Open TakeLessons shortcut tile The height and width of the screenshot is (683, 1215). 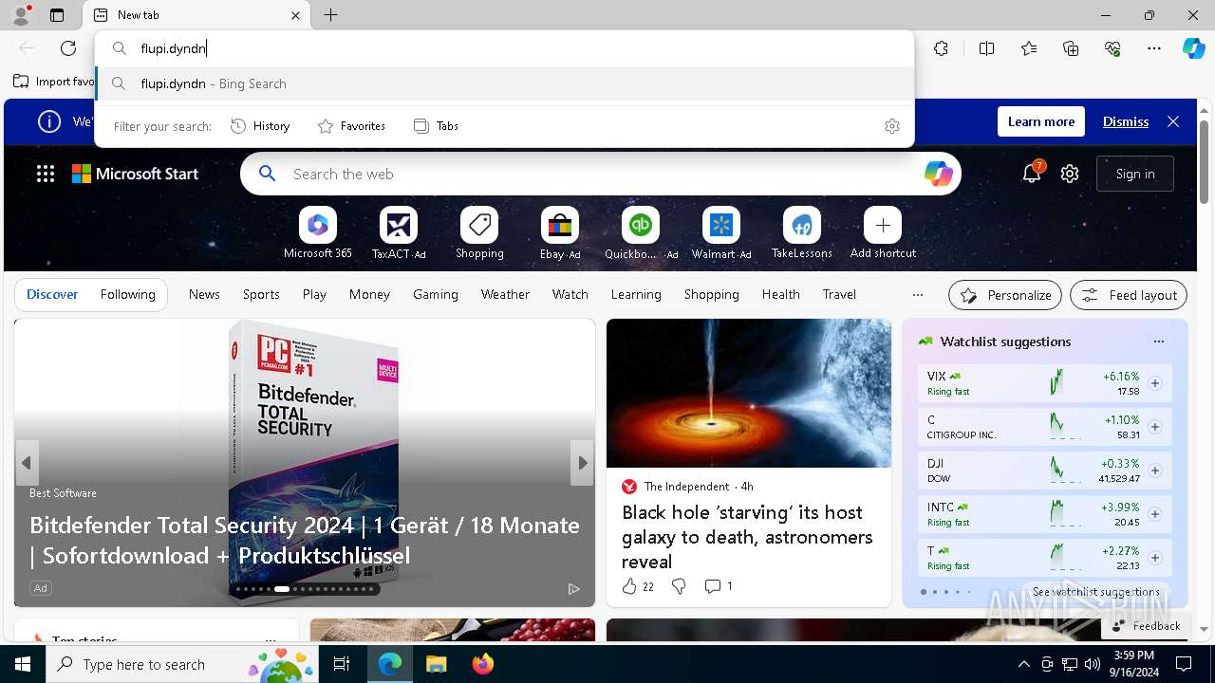802,233
